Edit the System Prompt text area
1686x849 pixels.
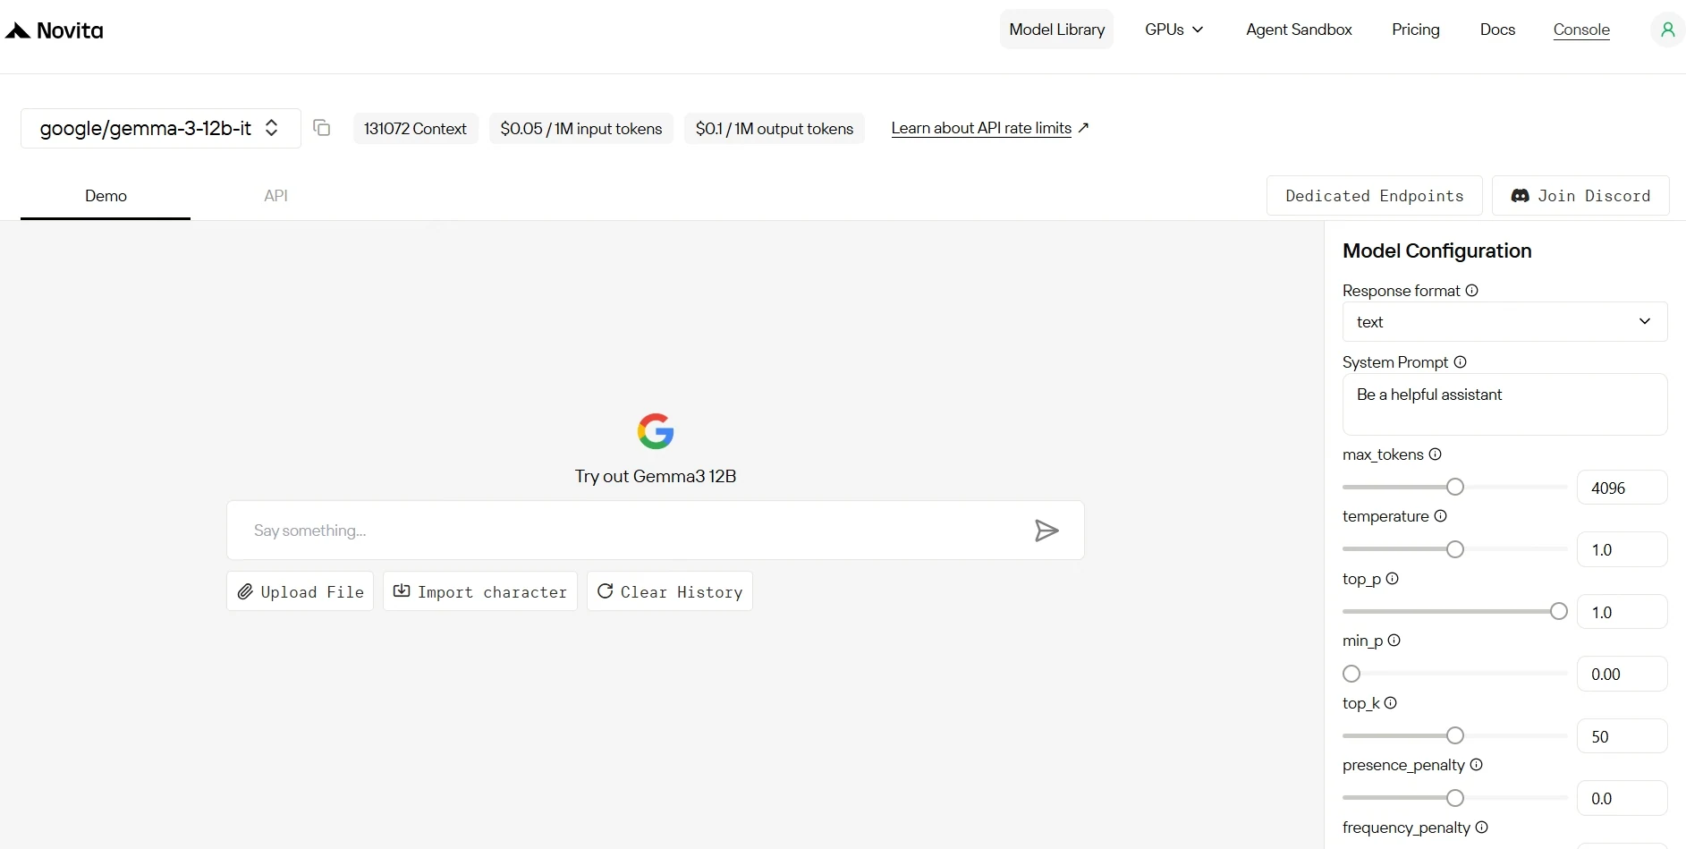1504,404
